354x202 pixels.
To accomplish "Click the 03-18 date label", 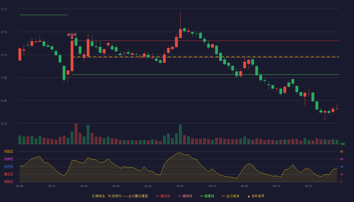I will point(52,186).
